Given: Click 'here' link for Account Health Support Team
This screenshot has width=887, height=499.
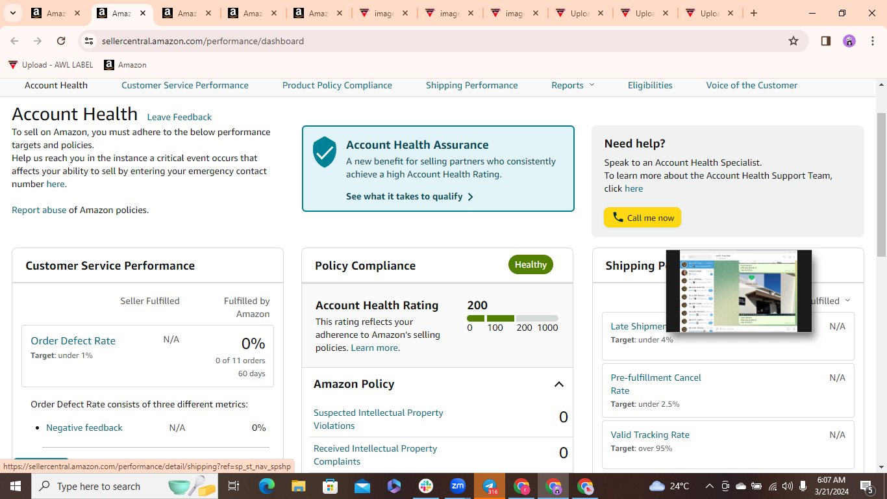Looking at the screenshot, I should coord(634,188).
